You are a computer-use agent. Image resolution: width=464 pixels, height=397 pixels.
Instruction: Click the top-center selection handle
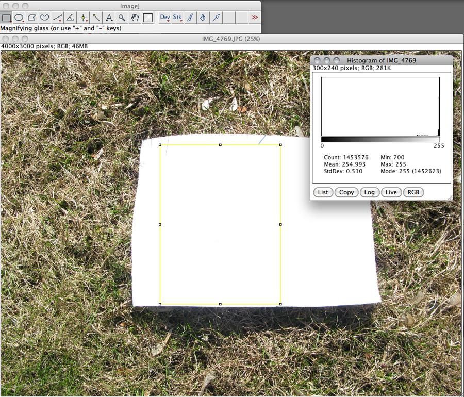[x=220, y=145]
